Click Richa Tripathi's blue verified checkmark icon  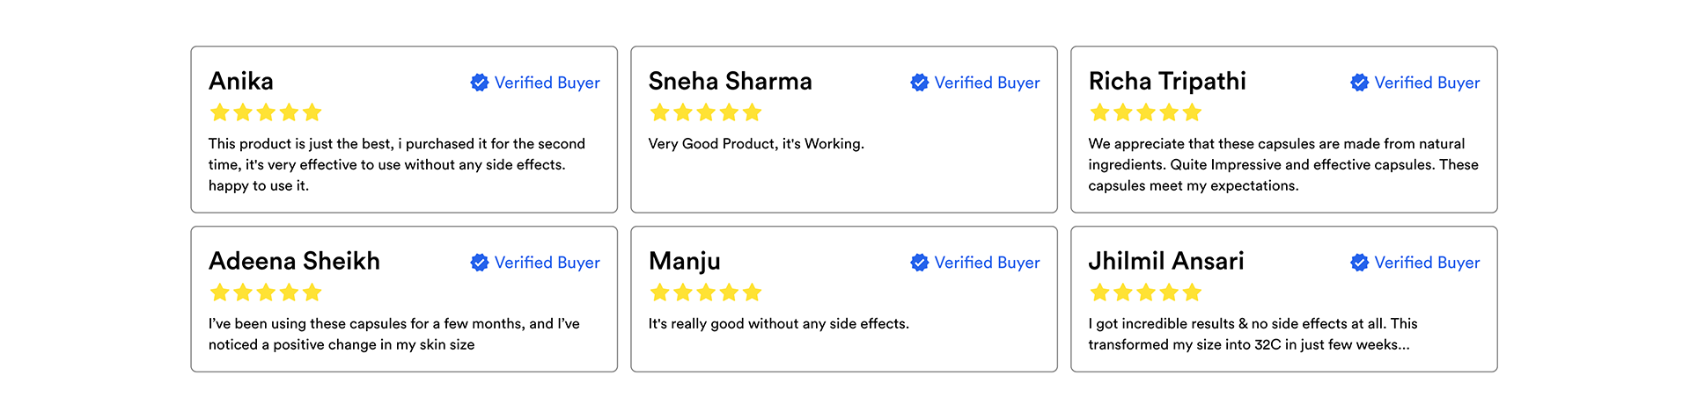tap(1360, 83)
